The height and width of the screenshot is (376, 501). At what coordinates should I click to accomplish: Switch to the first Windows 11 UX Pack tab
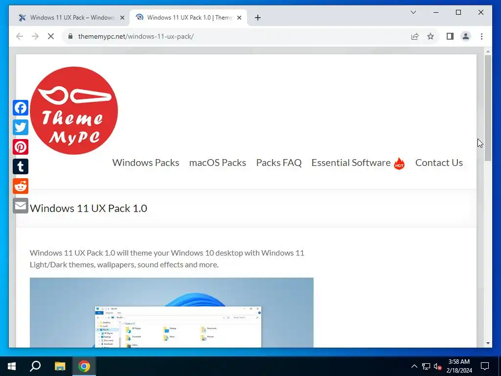click(x=72, y=18)
